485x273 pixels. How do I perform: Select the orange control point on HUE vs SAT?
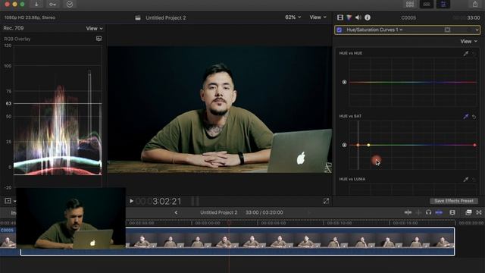(358, 145)
